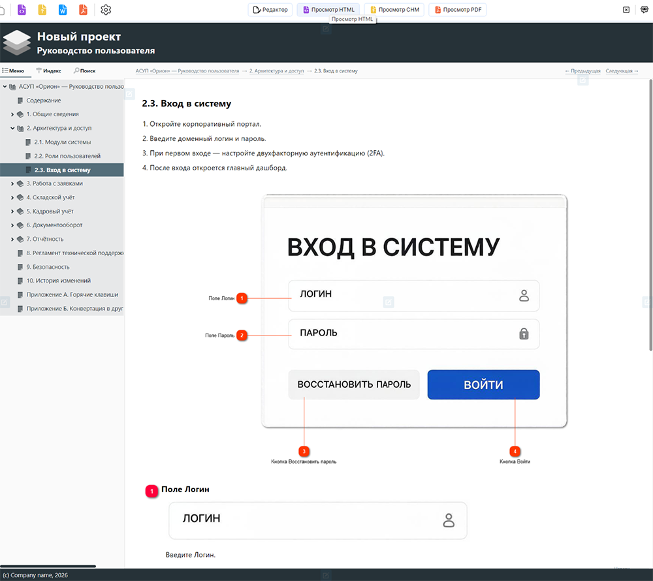Go to Следующая page link
653x581 pixels.
point(622,71)
